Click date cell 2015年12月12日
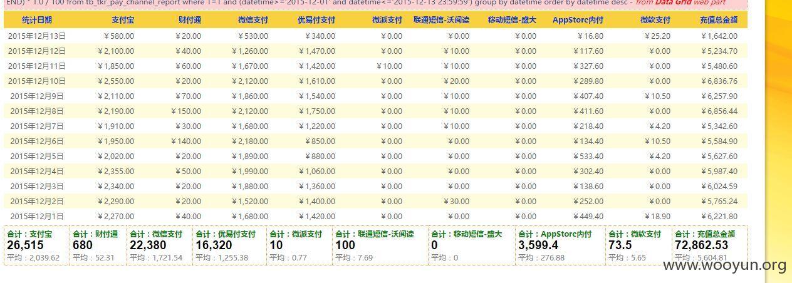 (x=37, y=51)
